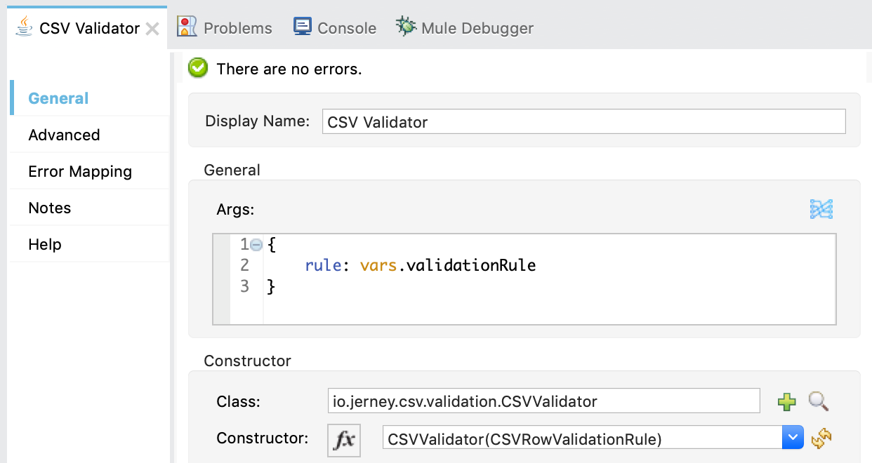The height and width of the screenshot is (463, 872).
Task: Open the Advanced section
Action: click(x=64, y=135)
